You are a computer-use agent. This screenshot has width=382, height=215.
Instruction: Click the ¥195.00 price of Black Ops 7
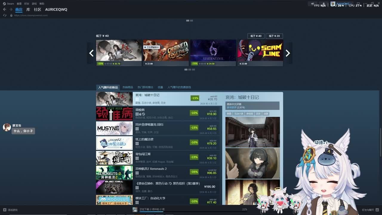pos(210,187)
